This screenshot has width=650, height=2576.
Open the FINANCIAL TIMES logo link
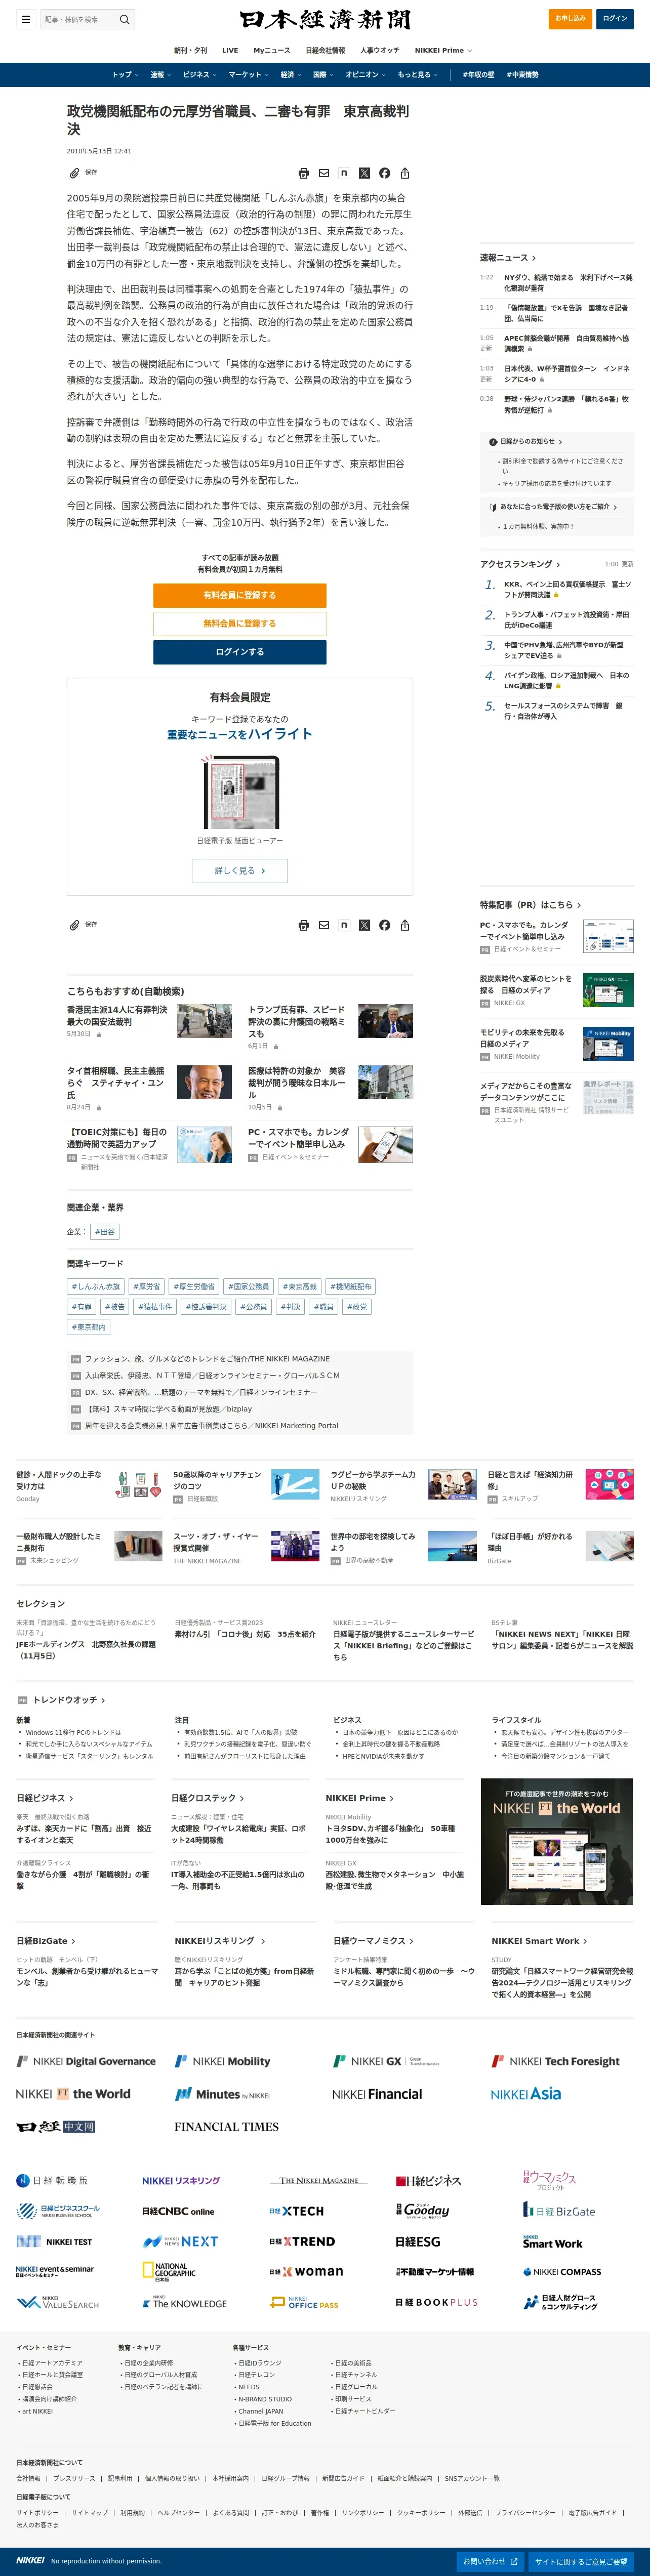(x=226, y=2126)
